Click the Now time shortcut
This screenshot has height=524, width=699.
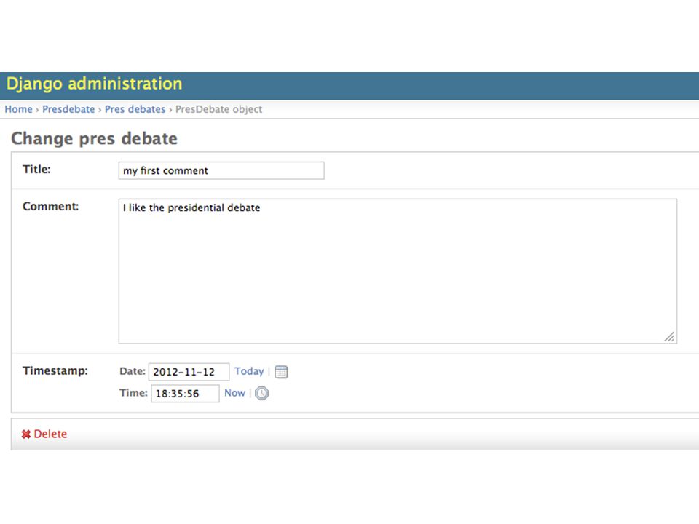[235, 393]
